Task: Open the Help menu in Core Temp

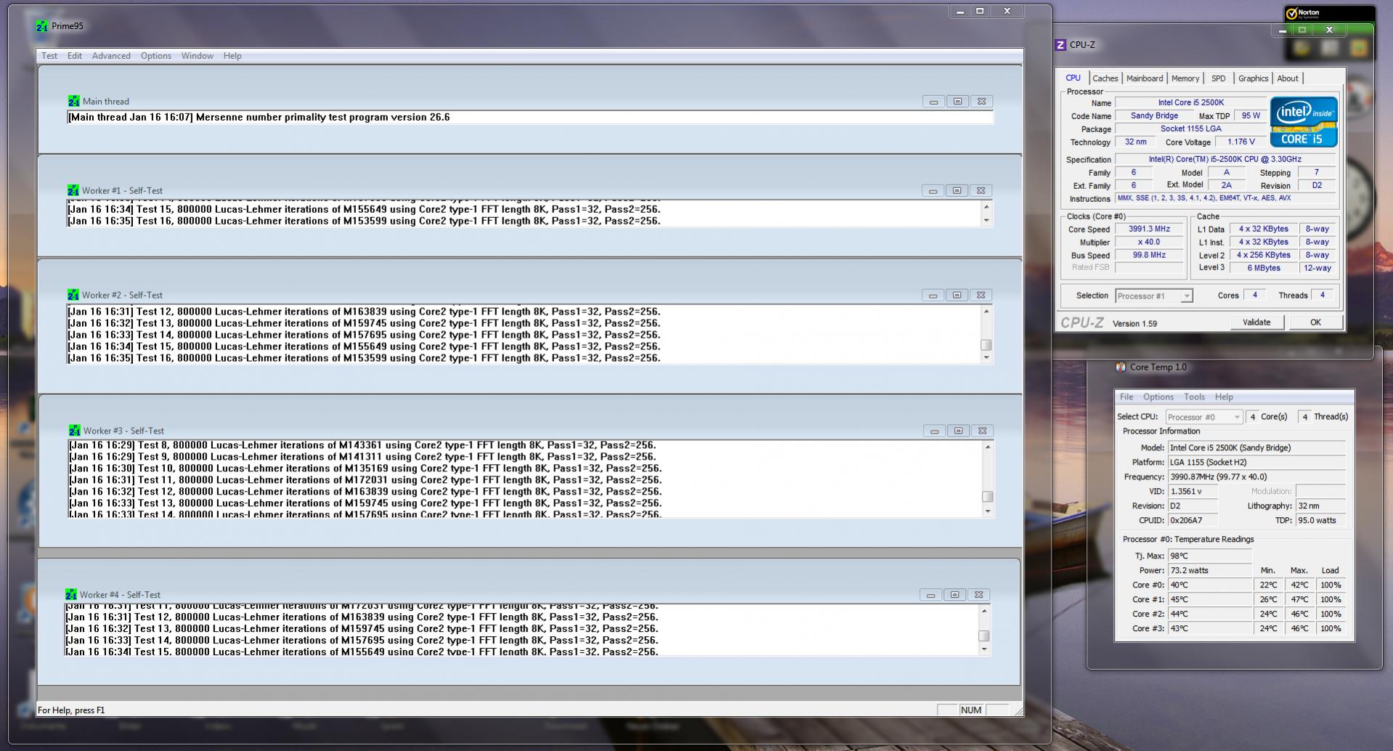Action: point(1225,397)
